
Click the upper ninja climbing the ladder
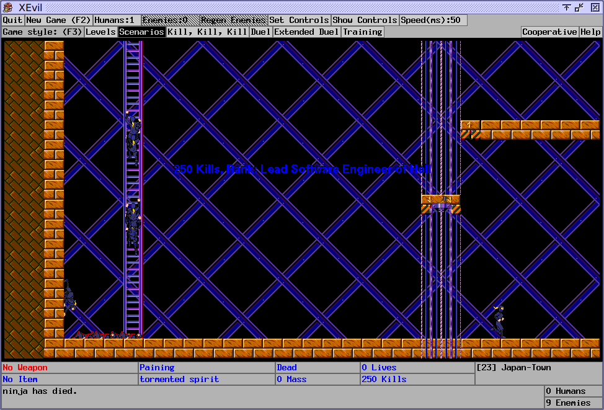click(133, 138)
